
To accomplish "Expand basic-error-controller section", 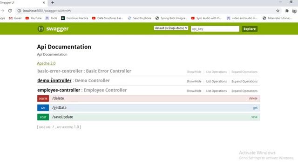I will pos(60,71).
